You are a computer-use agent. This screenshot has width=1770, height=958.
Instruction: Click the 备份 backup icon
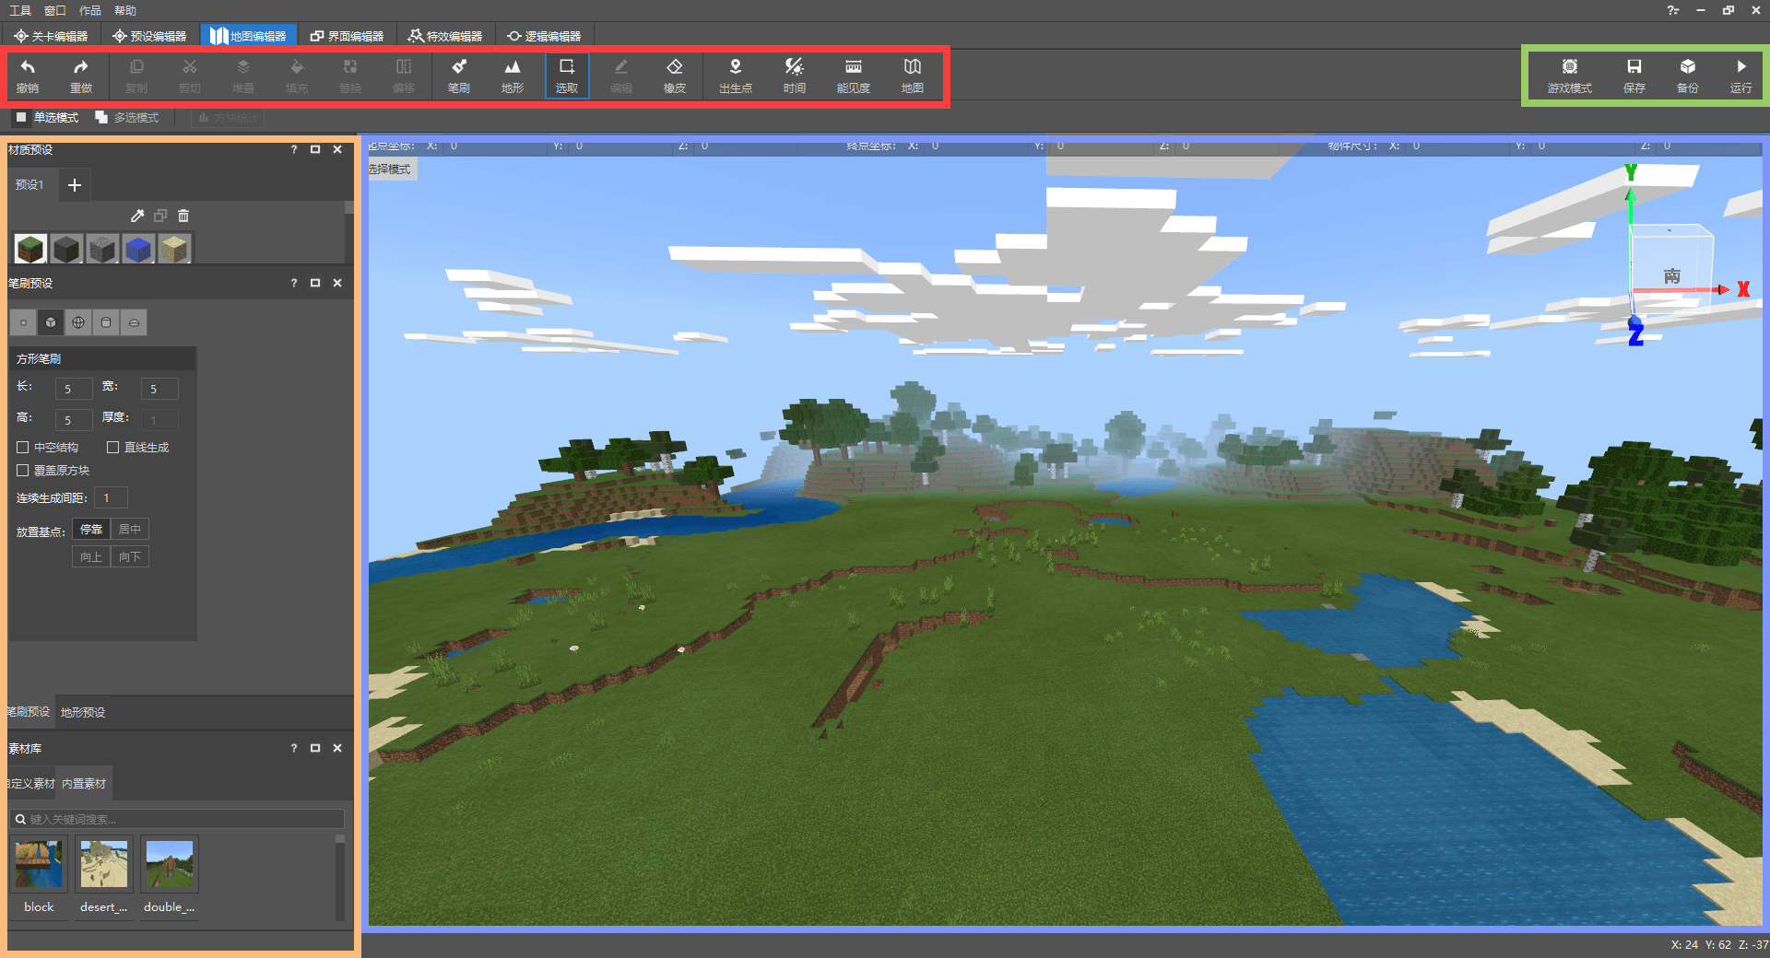coord(1688,67)
